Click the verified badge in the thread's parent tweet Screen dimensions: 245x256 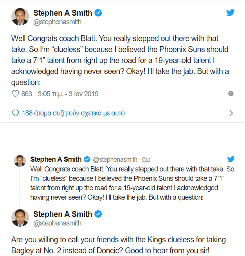click(87, 159)
